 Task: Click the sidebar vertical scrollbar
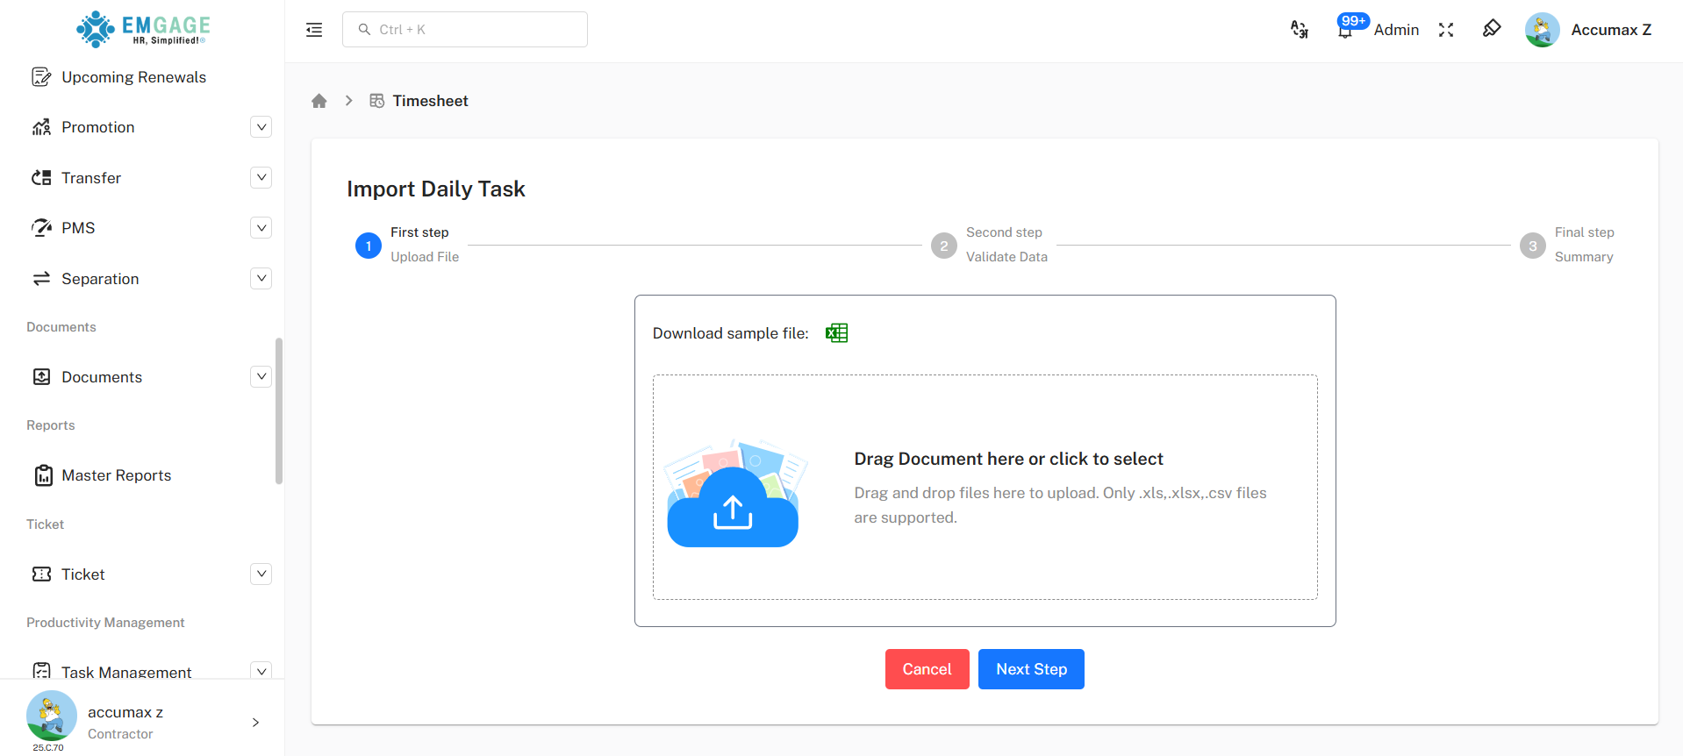pos(279,410)
